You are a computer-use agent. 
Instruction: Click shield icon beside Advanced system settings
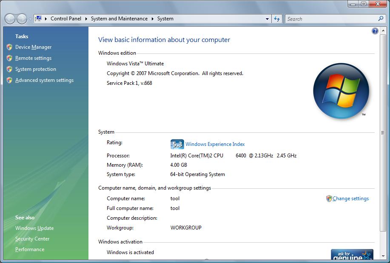[9, 80]
